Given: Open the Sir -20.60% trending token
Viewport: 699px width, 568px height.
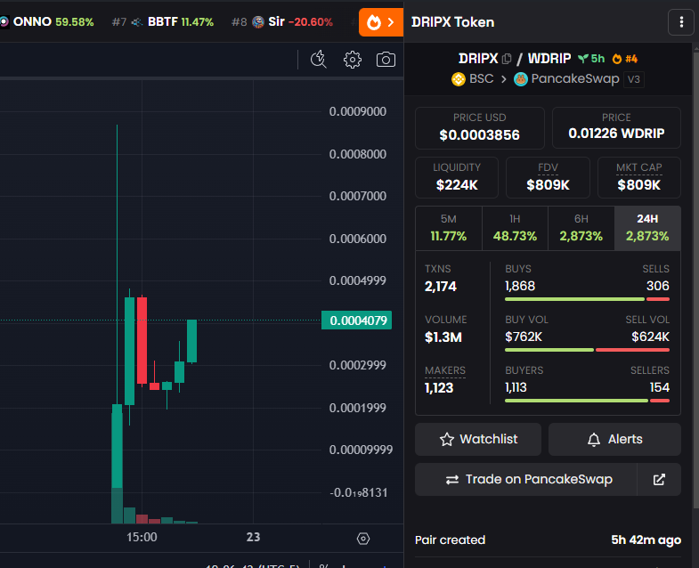Looking at the screenshot, I should [x=282, y=22].
